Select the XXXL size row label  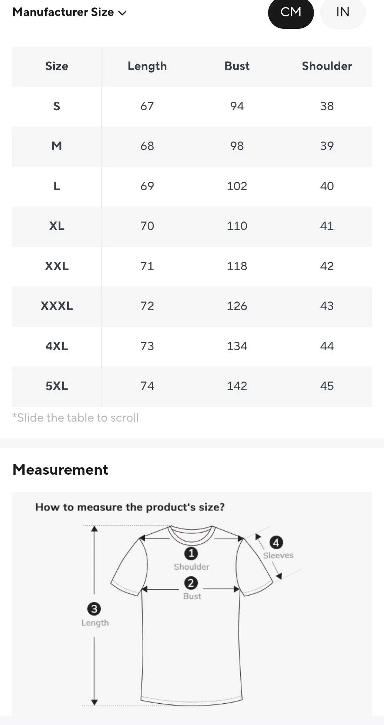click(x=57, y=306)
